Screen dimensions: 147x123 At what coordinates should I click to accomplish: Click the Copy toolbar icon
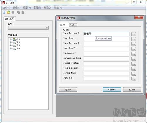pos(18,12)
